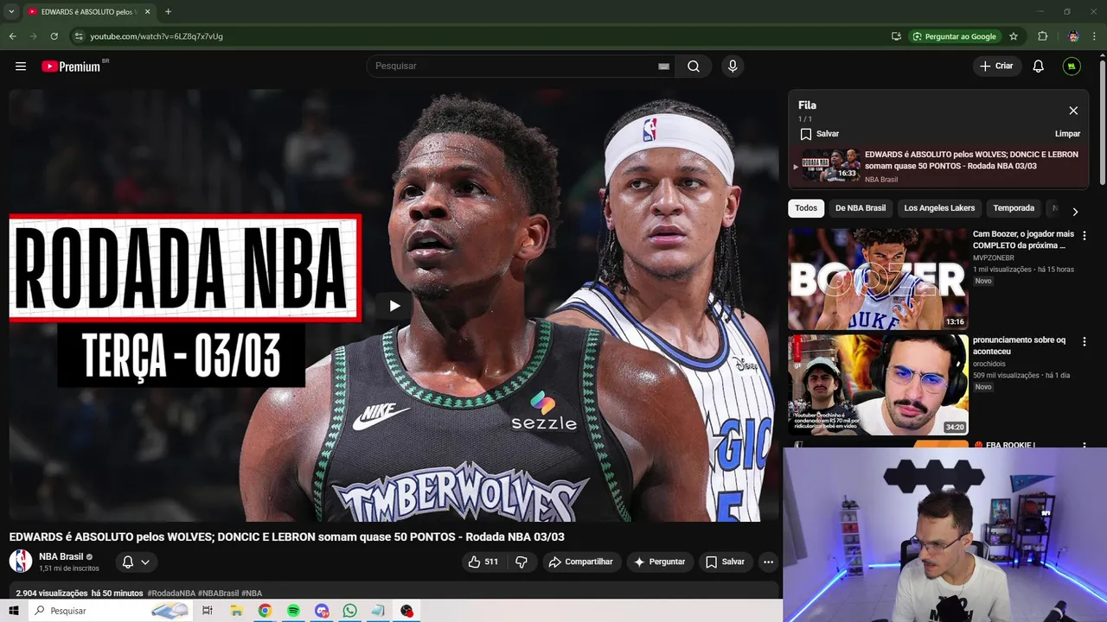The image size is (1107, 622).
Task: Click the Criar create button
Action: point(997,67)
